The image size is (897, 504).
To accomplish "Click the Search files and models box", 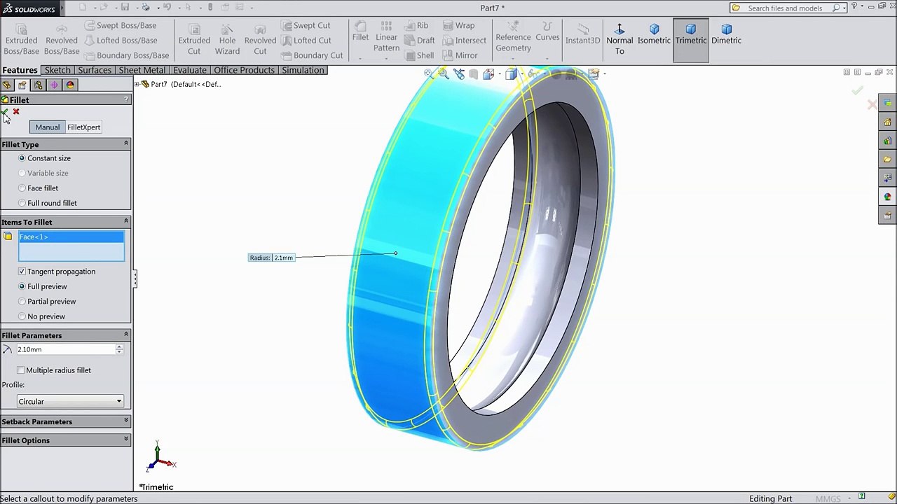I will click(788, 8).
